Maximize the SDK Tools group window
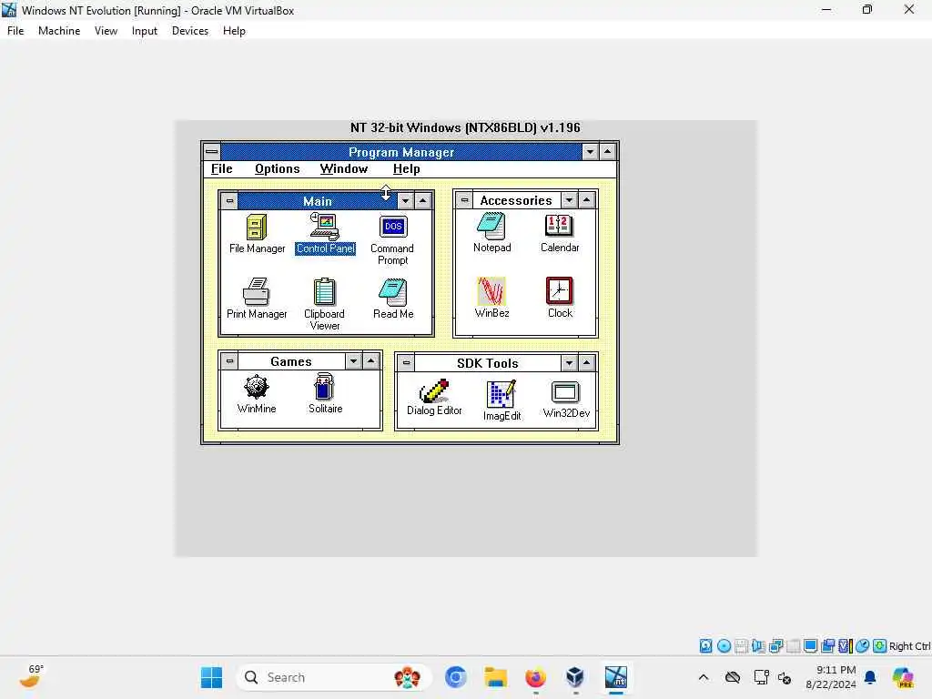The width and height of the screenshot is (932, 699). 587,362
